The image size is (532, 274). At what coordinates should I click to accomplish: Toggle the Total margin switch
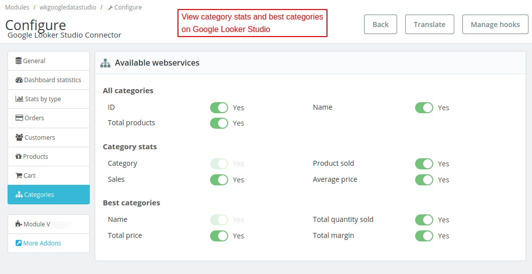tap(424, 236)
